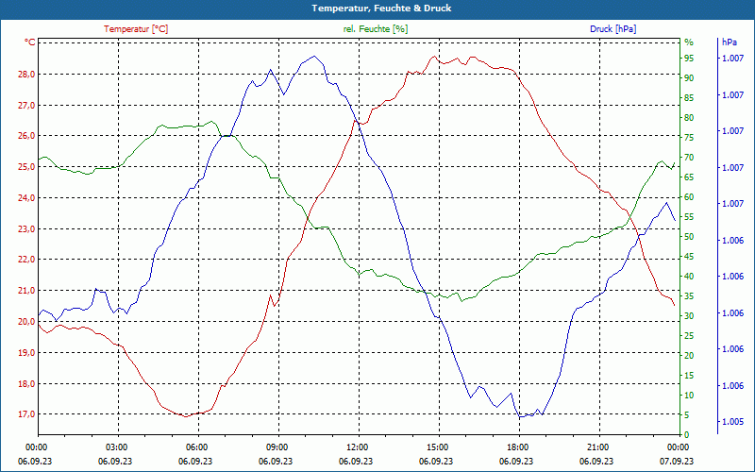Screen dimensions: 755x472
Task: Click the "27,0" temperature axis value
Action: click(x=26, y=105)
